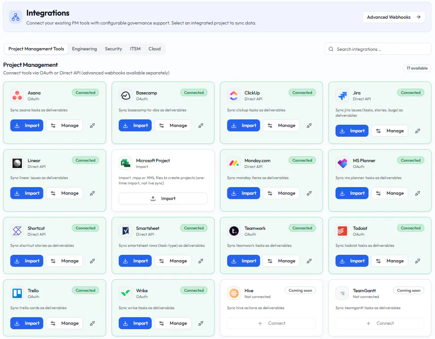Click the Monday.com logo icon
The width and height of the screenshot is (435, 339).
point(234,163)
